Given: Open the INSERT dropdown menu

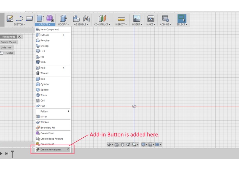Looking at the screenshot, I should pyautogui.click(x=137, y=24).
